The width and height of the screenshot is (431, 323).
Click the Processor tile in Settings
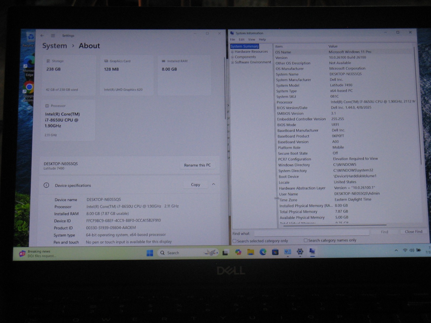(68, 120)
